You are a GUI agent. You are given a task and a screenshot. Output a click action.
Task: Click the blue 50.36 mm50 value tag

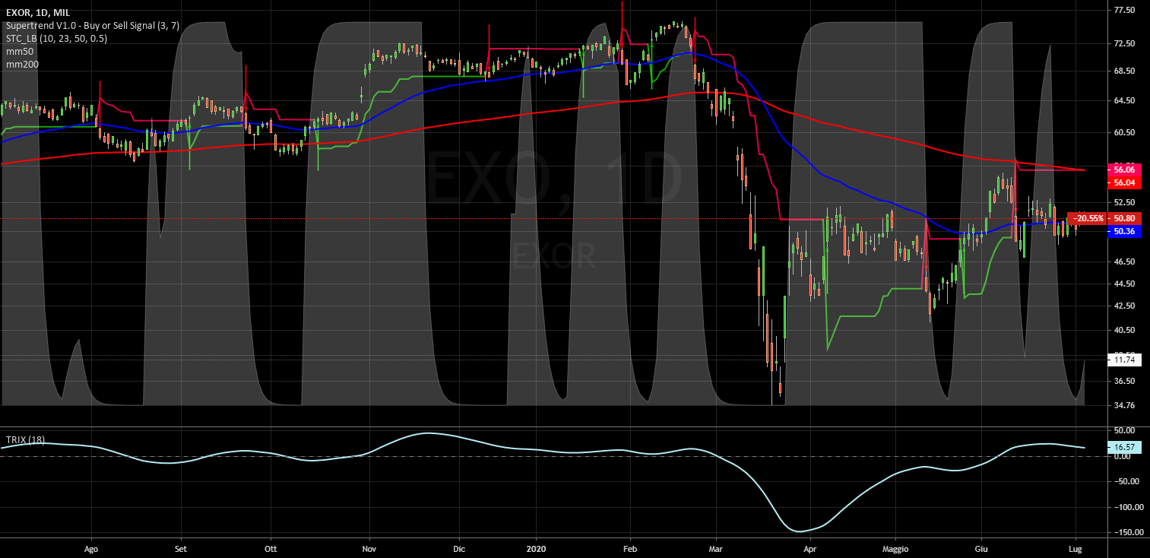pos(1124,231)
